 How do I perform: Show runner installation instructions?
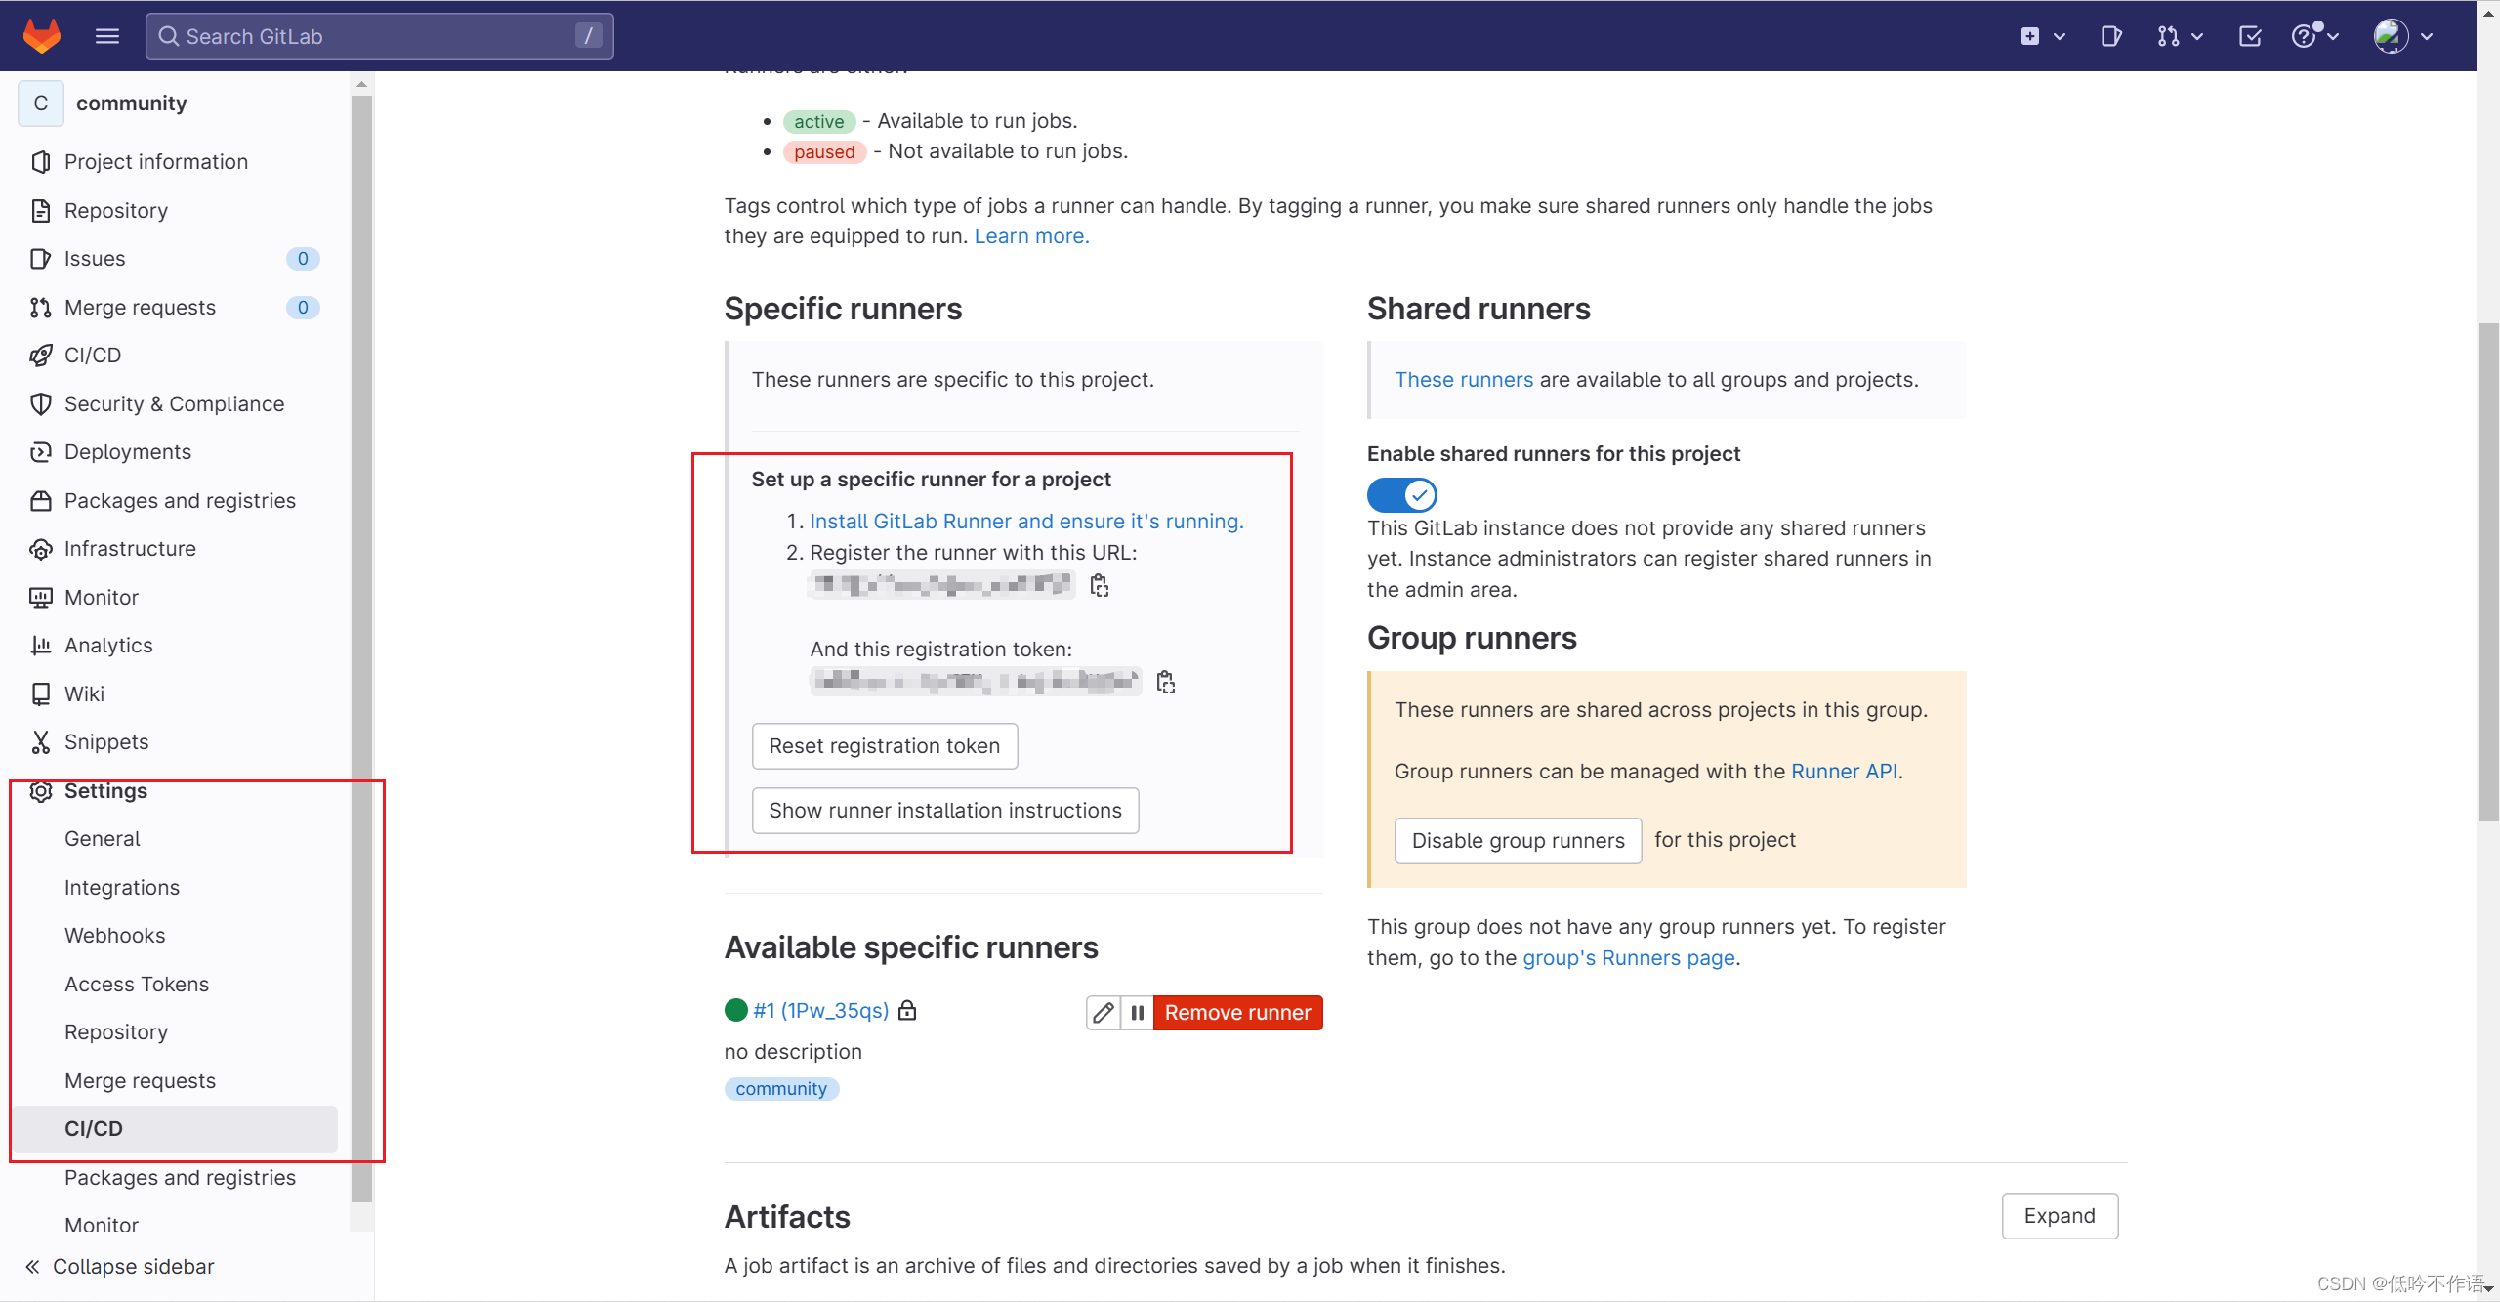pyautogui.click(x=944, y=810)
